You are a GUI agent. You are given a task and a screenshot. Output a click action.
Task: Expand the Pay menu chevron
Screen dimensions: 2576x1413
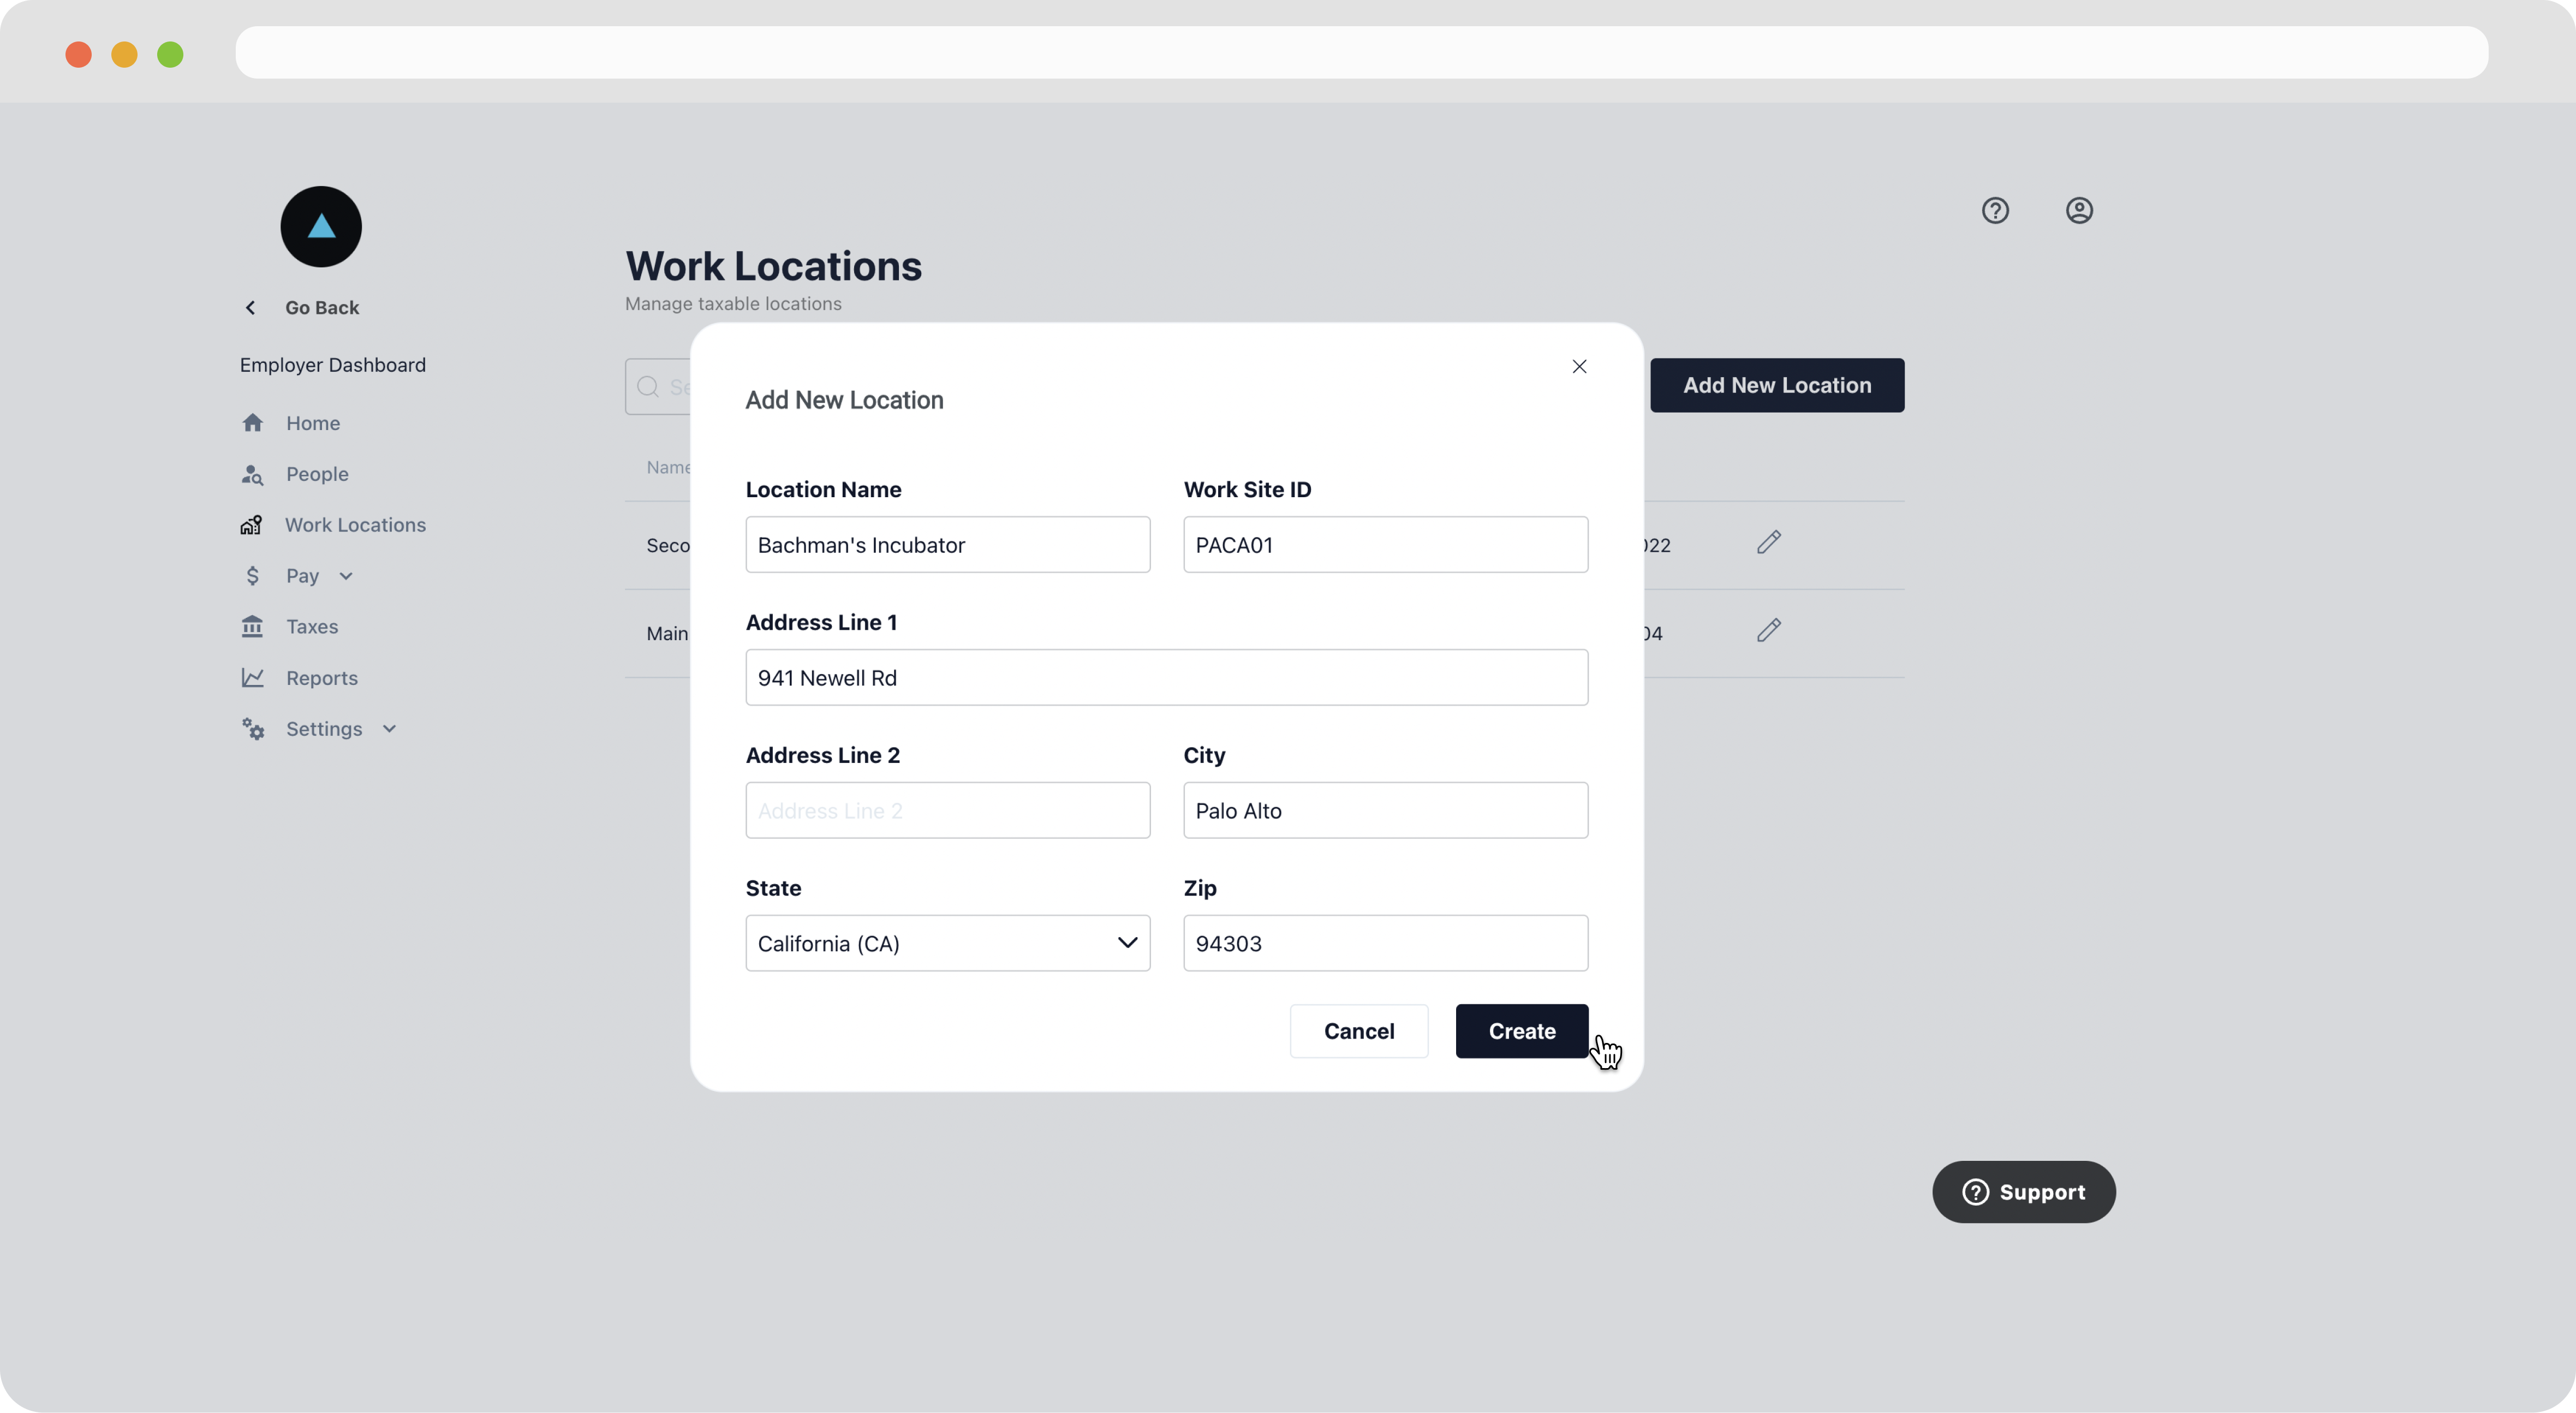346,576
